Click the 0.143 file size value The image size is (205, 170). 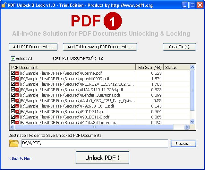156,106
